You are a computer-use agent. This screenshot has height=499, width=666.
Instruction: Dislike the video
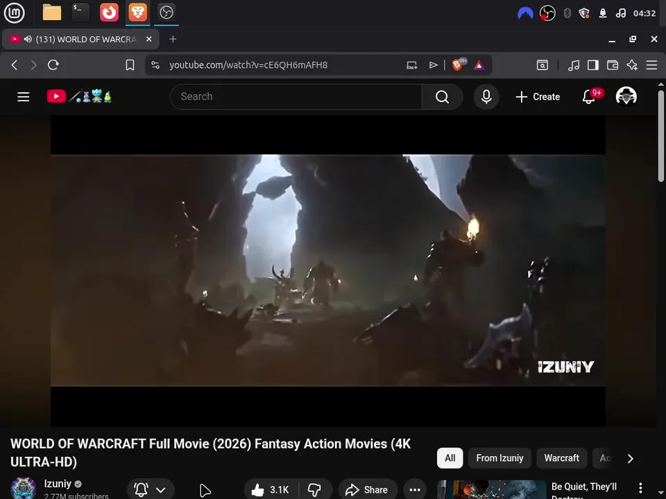click(x=315, y=490)
